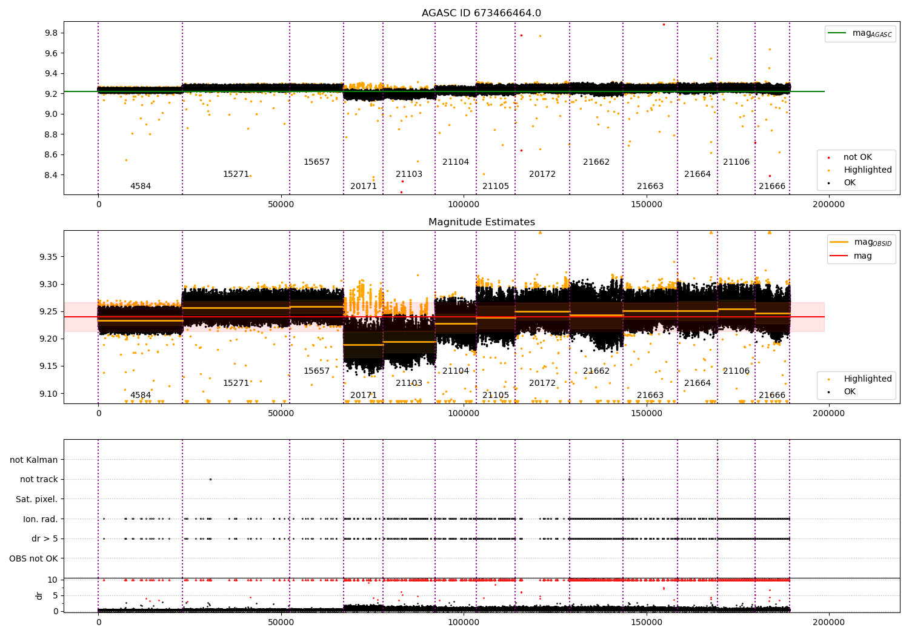Click obsid label 20172 in middle plot
The height and width of the screenshot is (636, 909).
[542, 383]
